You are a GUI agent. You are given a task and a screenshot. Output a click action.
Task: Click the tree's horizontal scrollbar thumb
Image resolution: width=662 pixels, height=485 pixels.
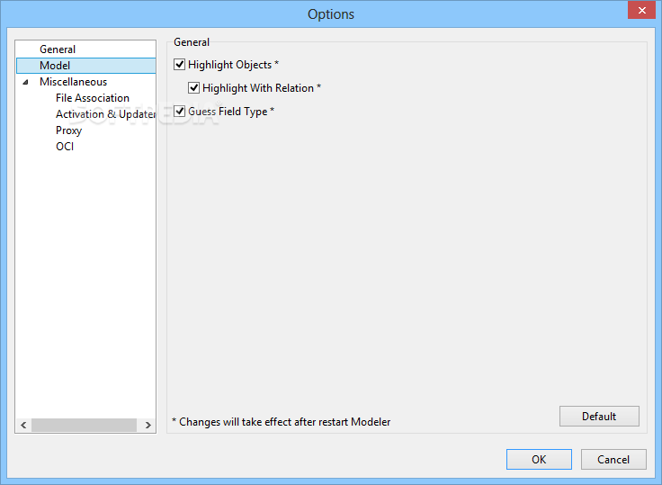pyautogui.click(x=84, y=425)
